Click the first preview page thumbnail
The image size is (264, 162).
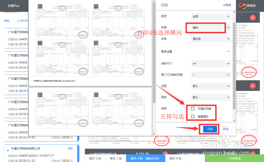pyautogui.click(x=90, y=43)
